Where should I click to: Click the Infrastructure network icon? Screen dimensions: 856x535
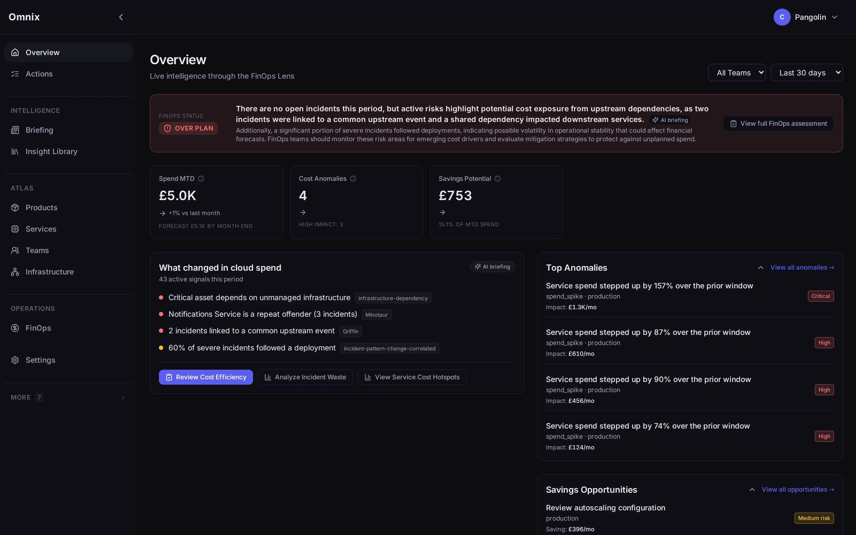tap(15, 272)
